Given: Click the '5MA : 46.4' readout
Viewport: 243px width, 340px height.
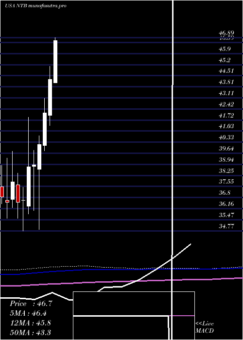Looking at the screenshot, I should pos(28,313).
